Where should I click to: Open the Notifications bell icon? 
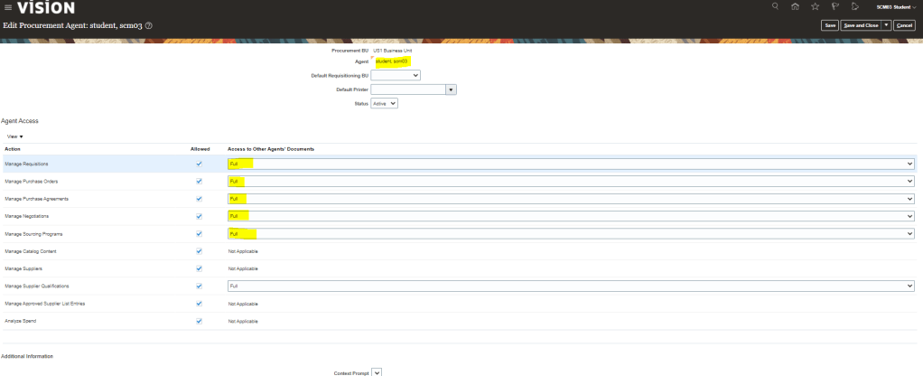pos(853,8)
